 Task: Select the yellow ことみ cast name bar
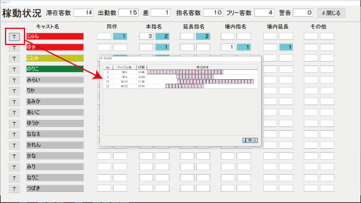pos(55,58)
